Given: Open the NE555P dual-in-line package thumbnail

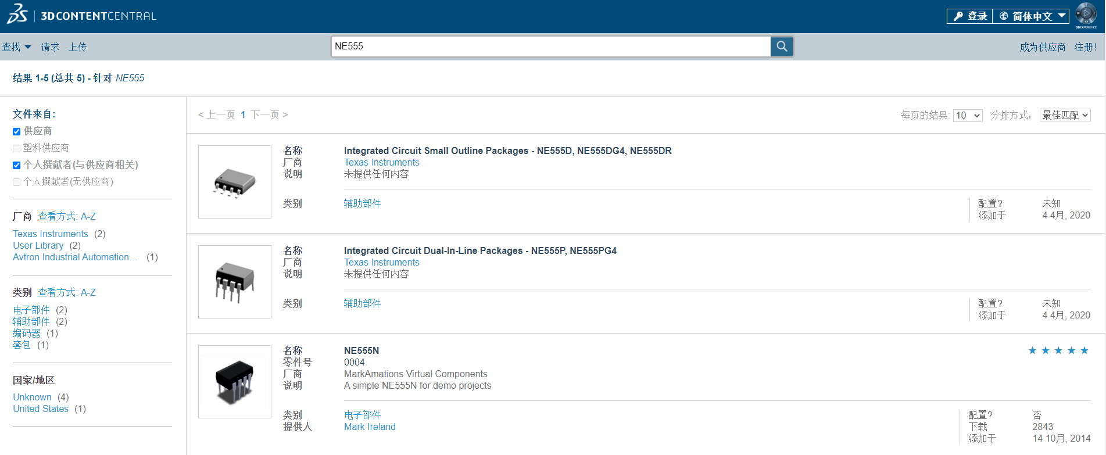Looking at the screenshot, I should (x=235, y=282).
